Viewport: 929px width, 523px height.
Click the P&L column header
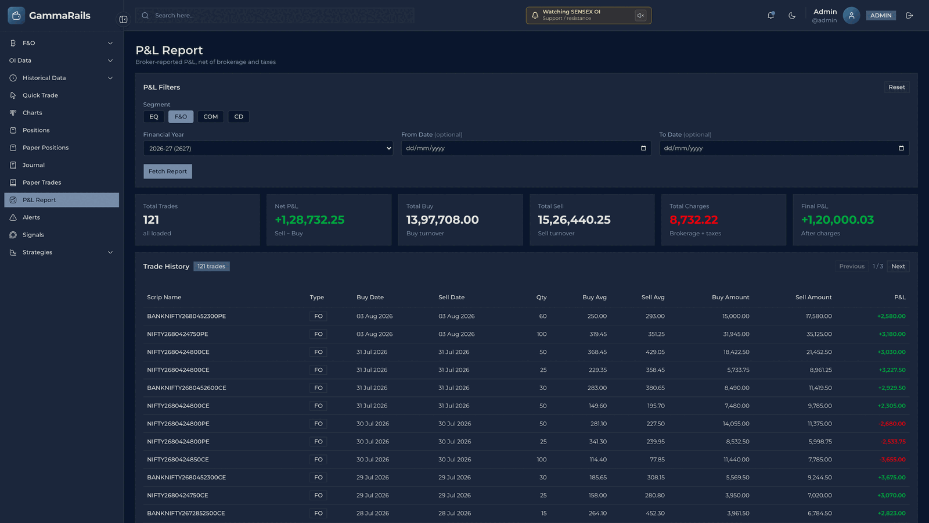pos(900,298)
